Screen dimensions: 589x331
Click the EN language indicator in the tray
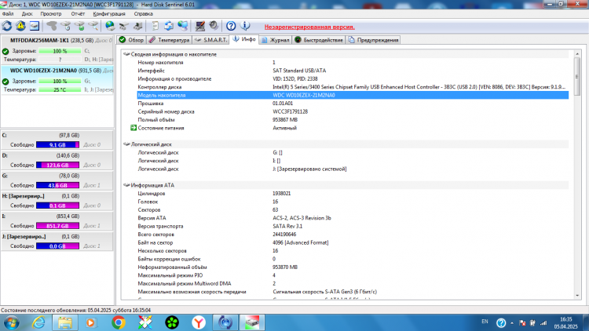pos(485,322)
